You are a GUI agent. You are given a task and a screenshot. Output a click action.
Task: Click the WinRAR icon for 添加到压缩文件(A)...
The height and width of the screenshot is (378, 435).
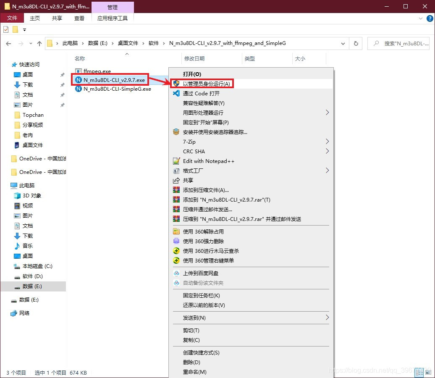176,190
